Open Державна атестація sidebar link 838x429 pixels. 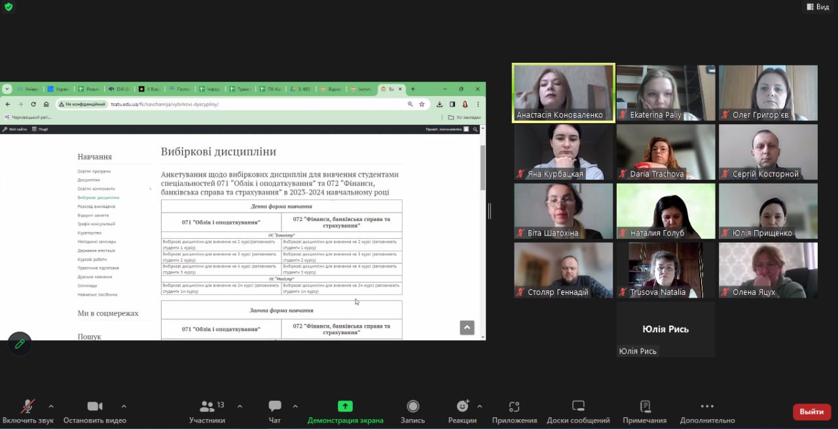[96, 250]
